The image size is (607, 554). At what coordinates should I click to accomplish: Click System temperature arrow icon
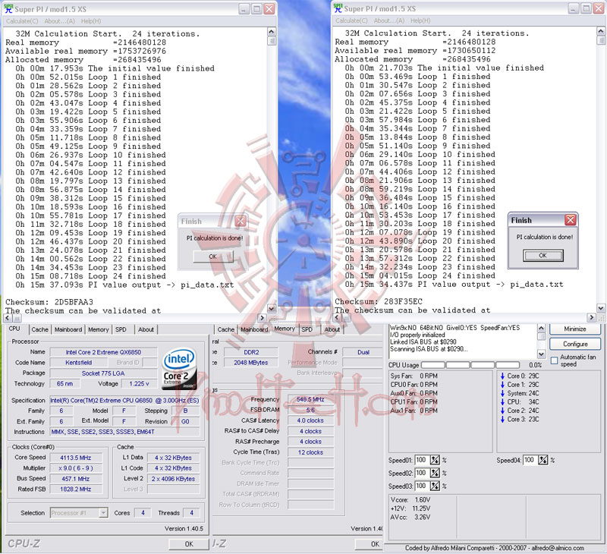pyautogui.click(x=502, y=393)
